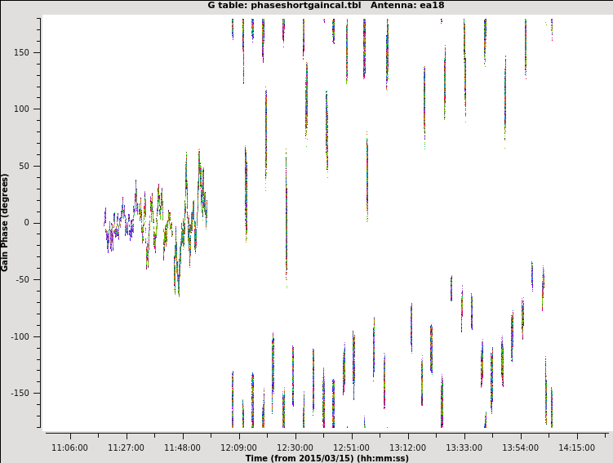
Task: Select the 14:15:00 time tick label
Action: pos(576,447)
